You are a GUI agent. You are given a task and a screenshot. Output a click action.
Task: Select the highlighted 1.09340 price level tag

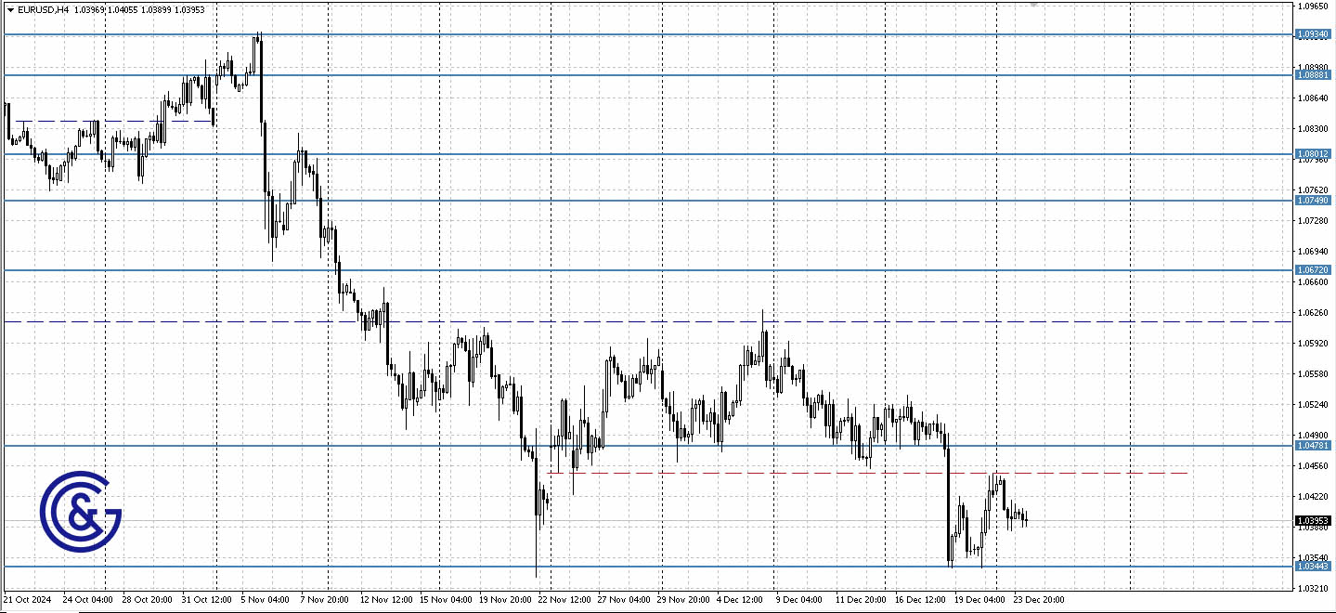click(x=1313, y=33)
